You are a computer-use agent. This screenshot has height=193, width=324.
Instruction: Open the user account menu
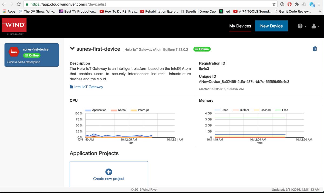tap(315, 26)
